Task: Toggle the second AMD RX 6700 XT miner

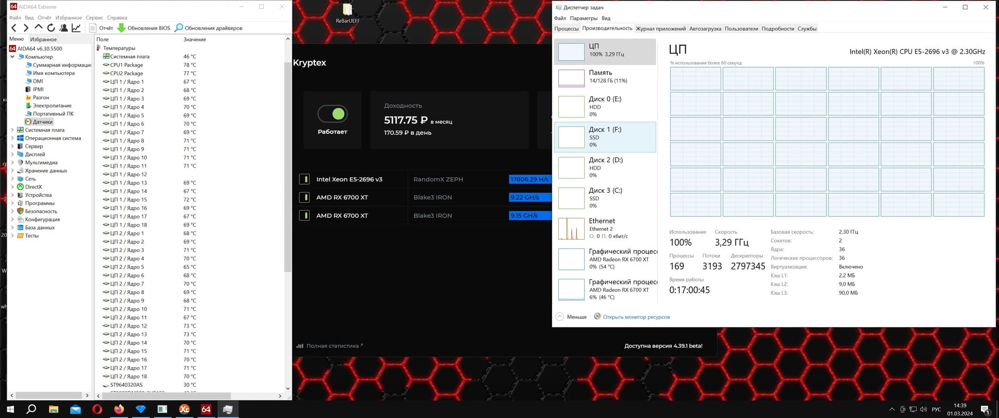Action: point(304,216)
